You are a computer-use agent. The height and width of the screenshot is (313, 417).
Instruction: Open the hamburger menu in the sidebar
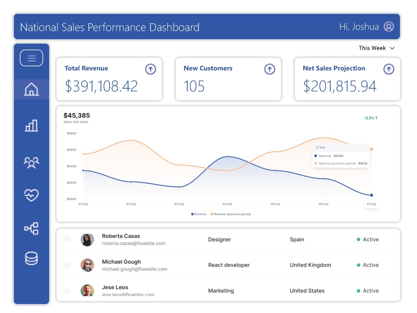point(31,58)
